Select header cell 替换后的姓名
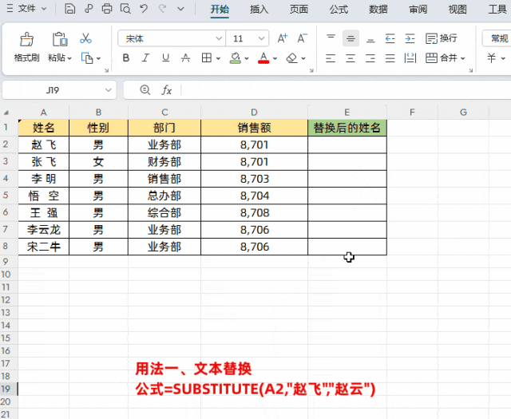511x419 pixels. [347, 128]
